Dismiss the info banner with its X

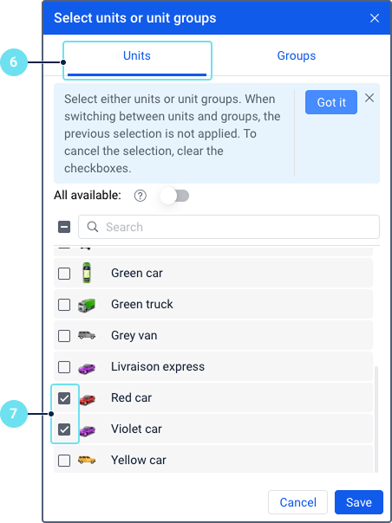coord(369,98)
